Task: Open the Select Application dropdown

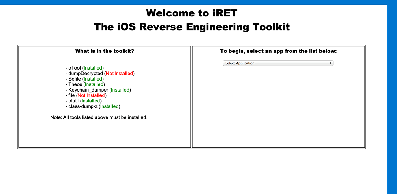Action: click(278, 63)
